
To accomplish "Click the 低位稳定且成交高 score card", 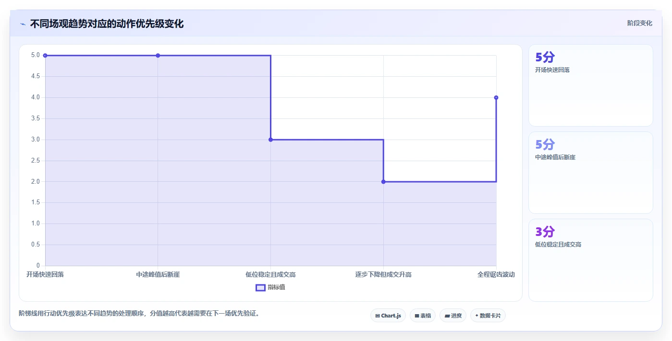I will pyautogui.click(x=591, y=260).
